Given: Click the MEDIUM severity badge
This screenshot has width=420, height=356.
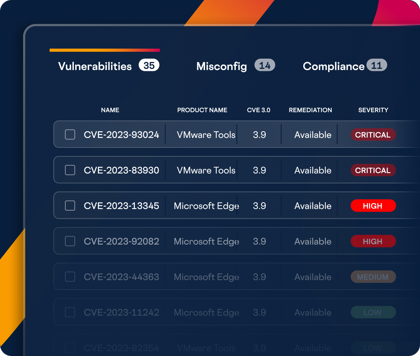Looking at the screenshot, I should 373,277.
